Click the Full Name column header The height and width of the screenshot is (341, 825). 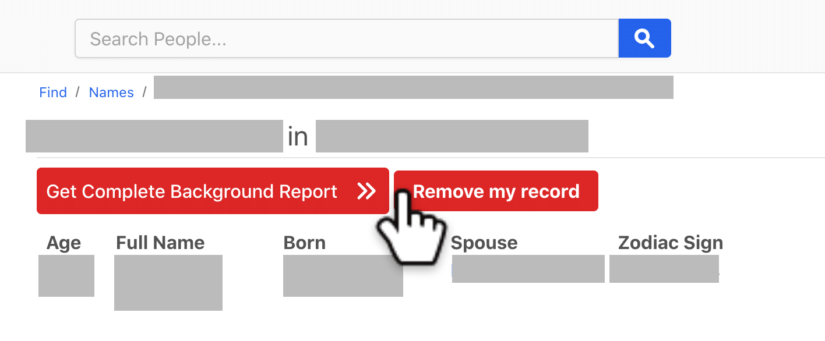point(160,243)
